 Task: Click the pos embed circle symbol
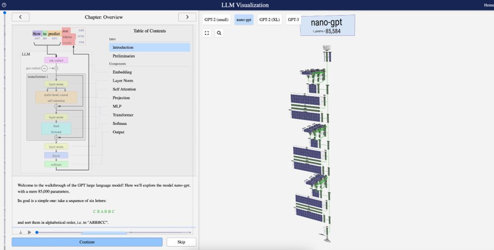[44, 68]
